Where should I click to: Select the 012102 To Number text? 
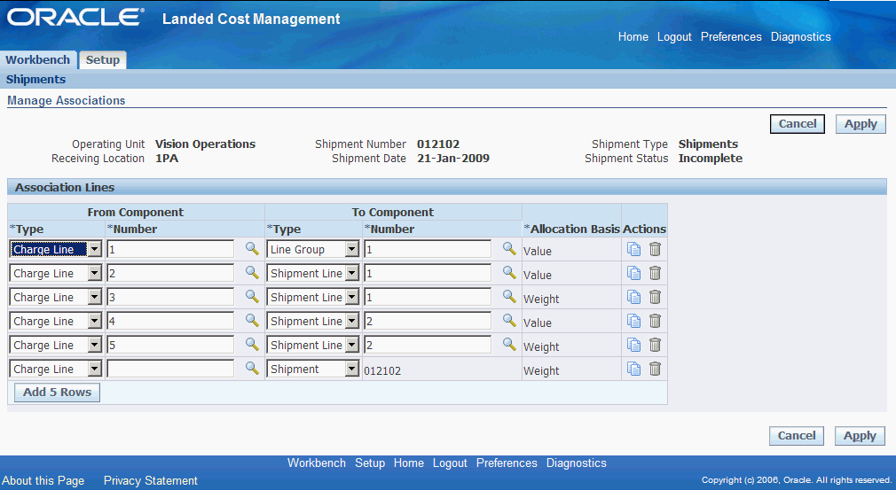[382, 370]
